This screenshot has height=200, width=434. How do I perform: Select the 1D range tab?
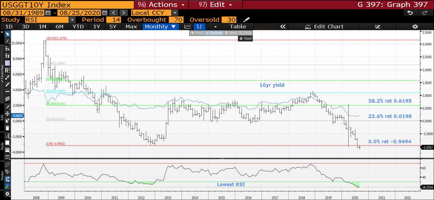[x=9, y=27]
